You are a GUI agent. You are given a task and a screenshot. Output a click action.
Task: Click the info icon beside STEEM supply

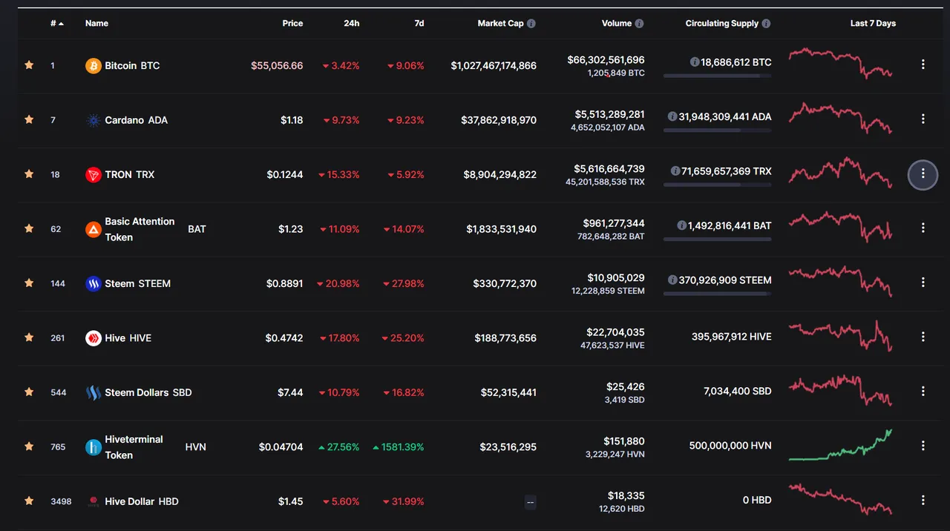tap(672, 280)
